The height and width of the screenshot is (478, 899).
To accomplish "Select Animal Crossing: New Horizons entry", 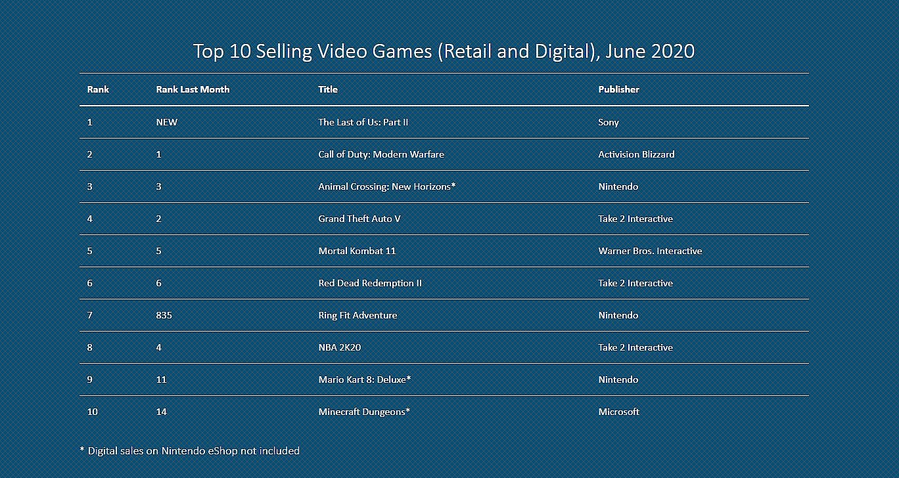I will 386,186.
